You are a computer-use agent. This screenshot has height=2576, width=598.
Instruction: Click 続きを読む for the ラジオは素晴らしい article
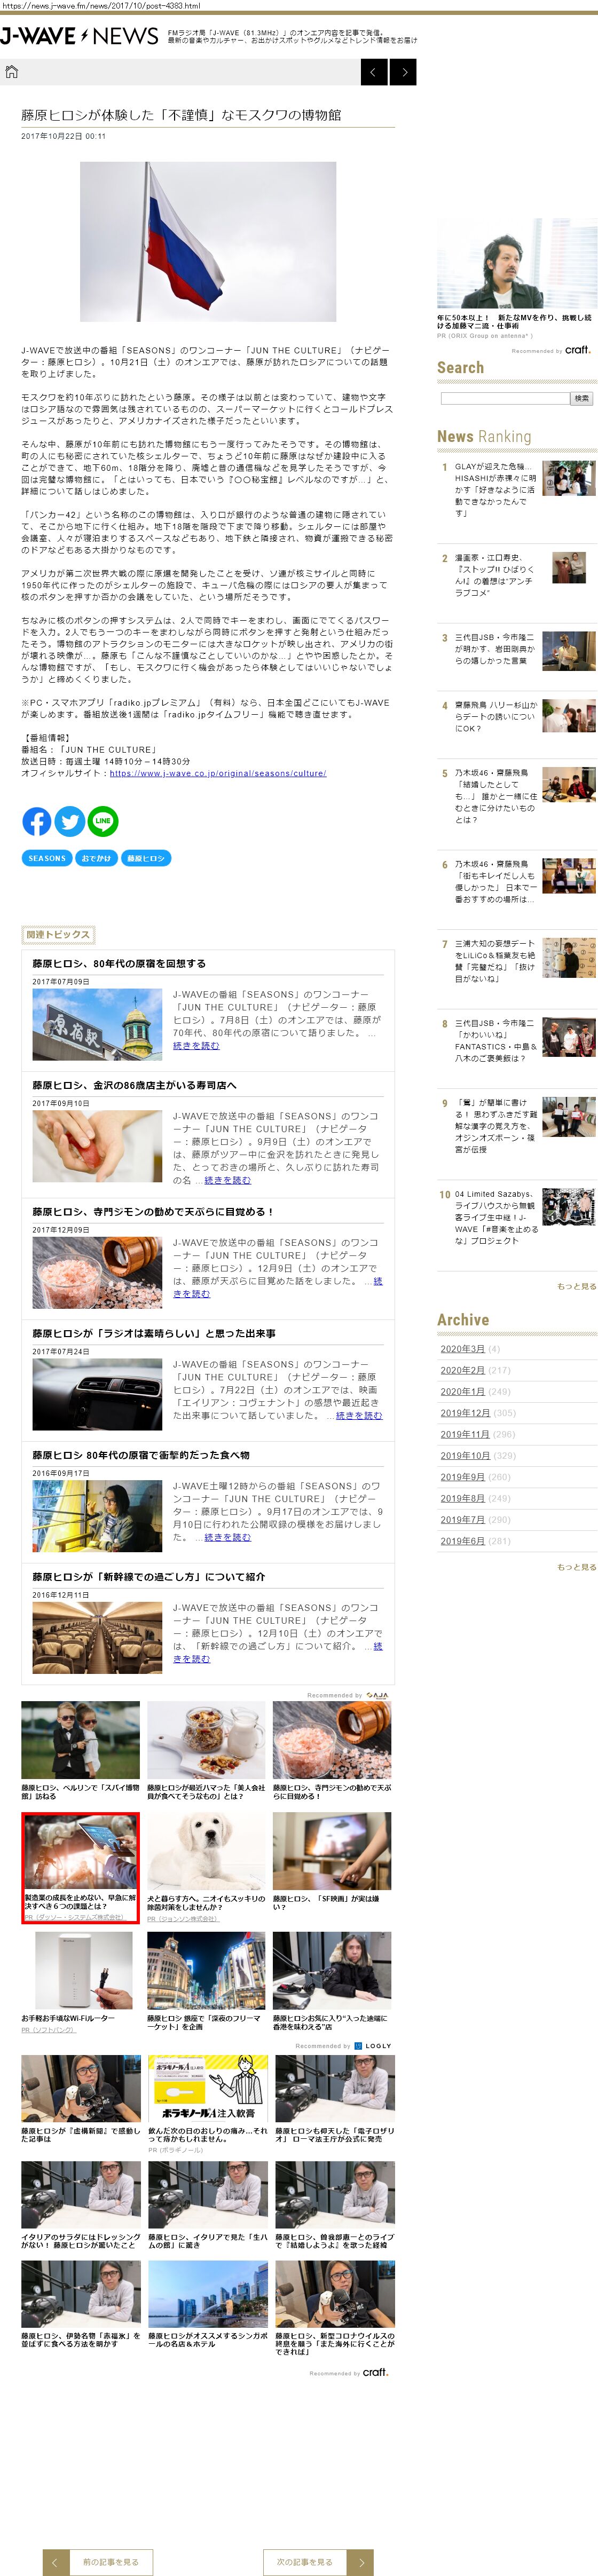click(359, 1416)
